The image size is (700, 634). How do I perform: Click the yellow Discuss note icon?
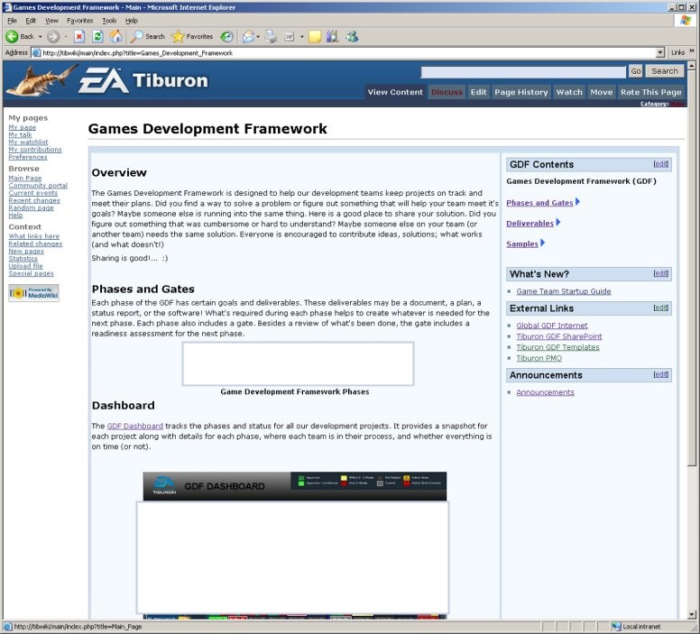point(315,37)
